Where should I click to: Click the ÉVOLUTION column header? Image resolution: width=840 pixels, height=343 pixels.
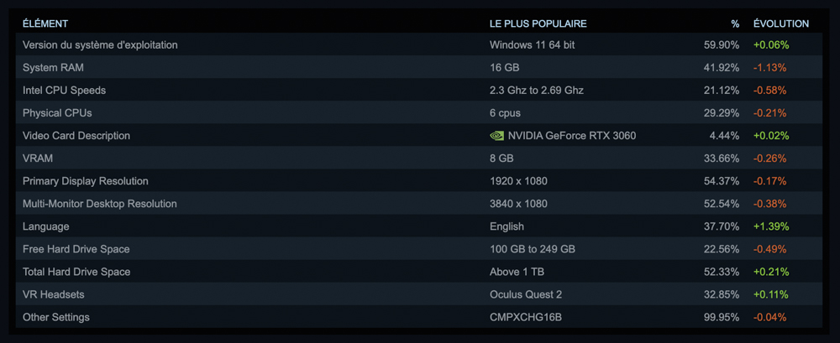tap(781, 23)
